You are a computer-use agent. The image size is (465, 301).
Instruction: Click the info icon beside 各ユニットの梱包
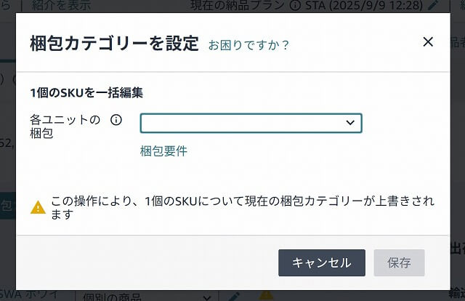click(x=116, y=120)
